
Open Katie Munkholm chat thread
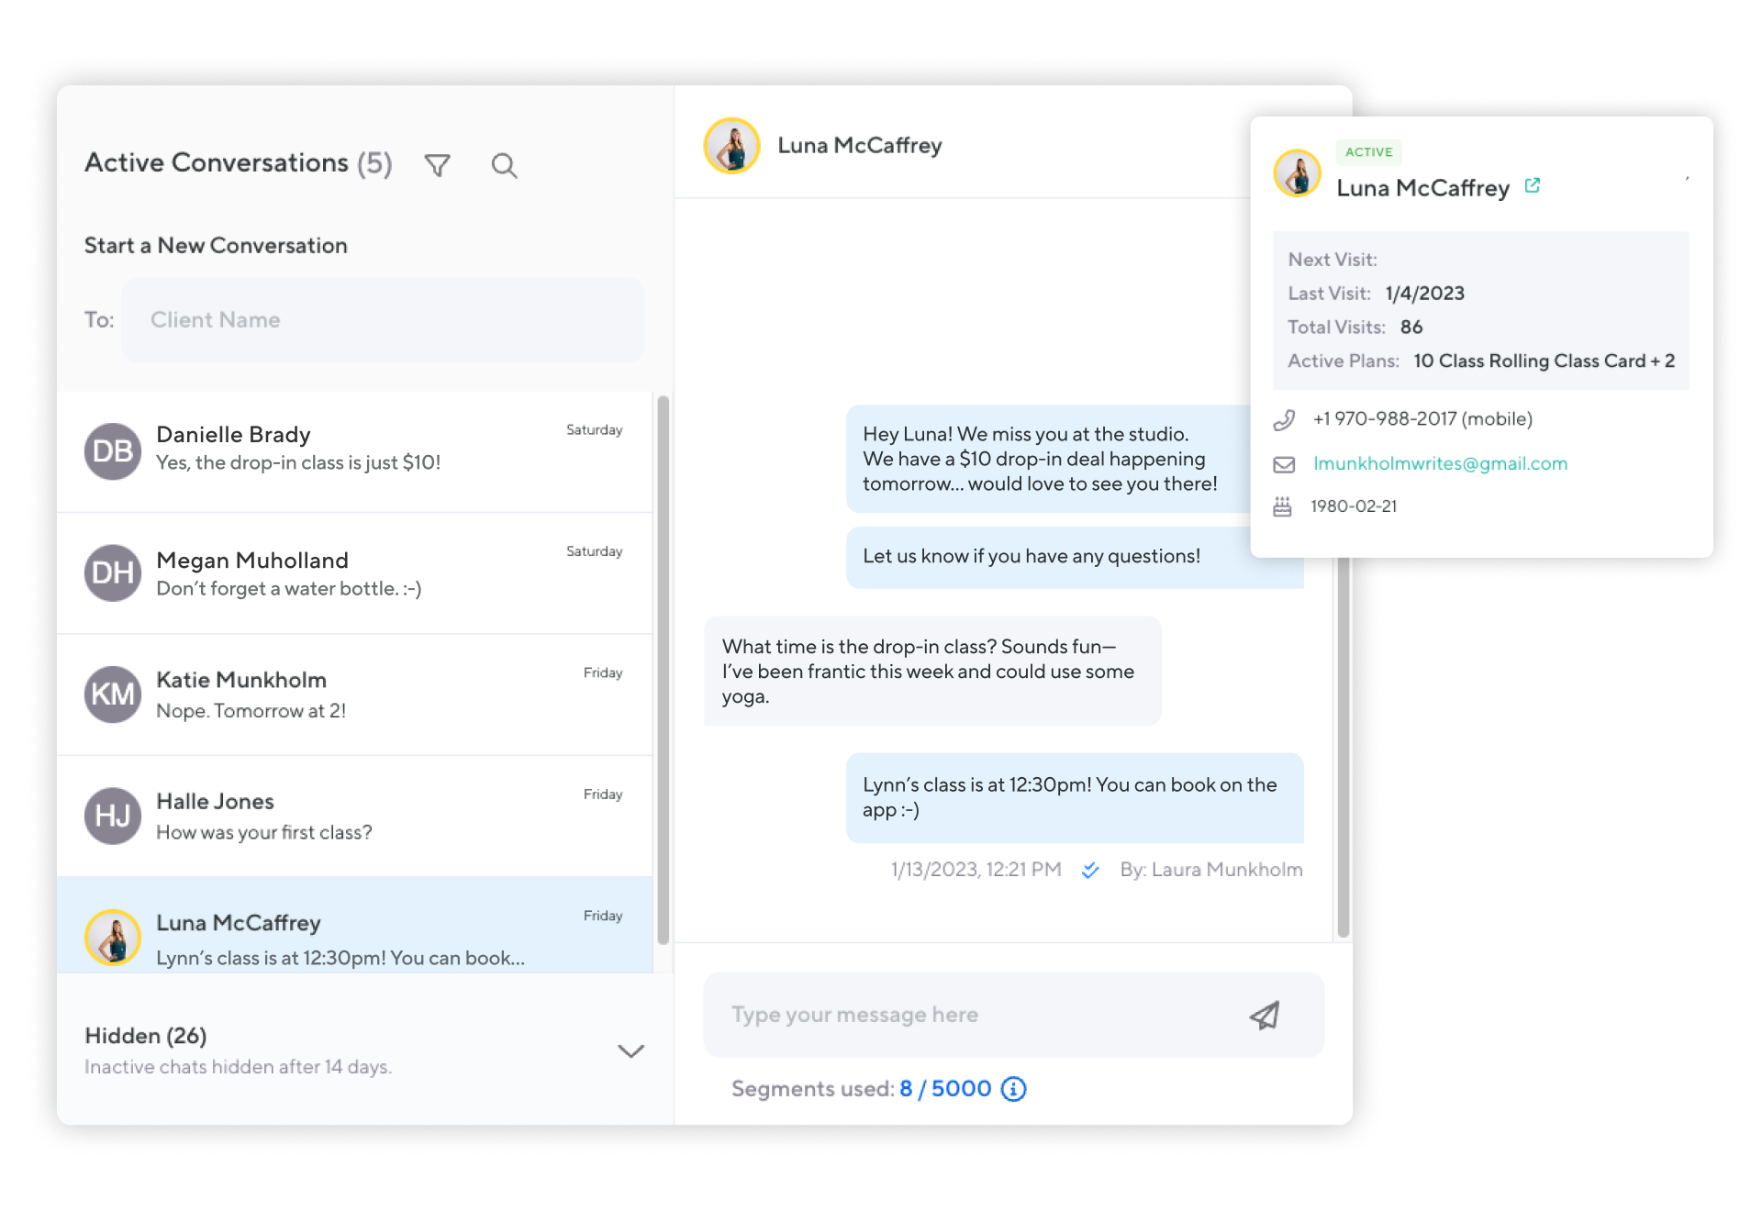point(354,694)
